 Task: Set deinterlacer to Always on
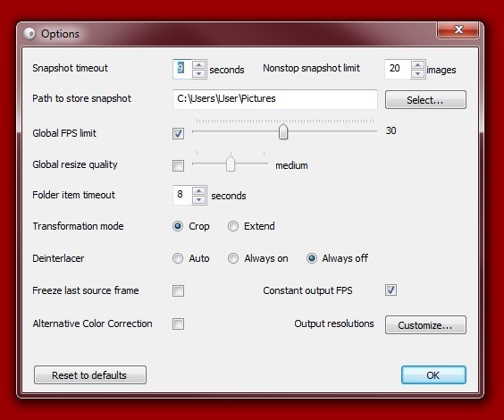[233, 258]
